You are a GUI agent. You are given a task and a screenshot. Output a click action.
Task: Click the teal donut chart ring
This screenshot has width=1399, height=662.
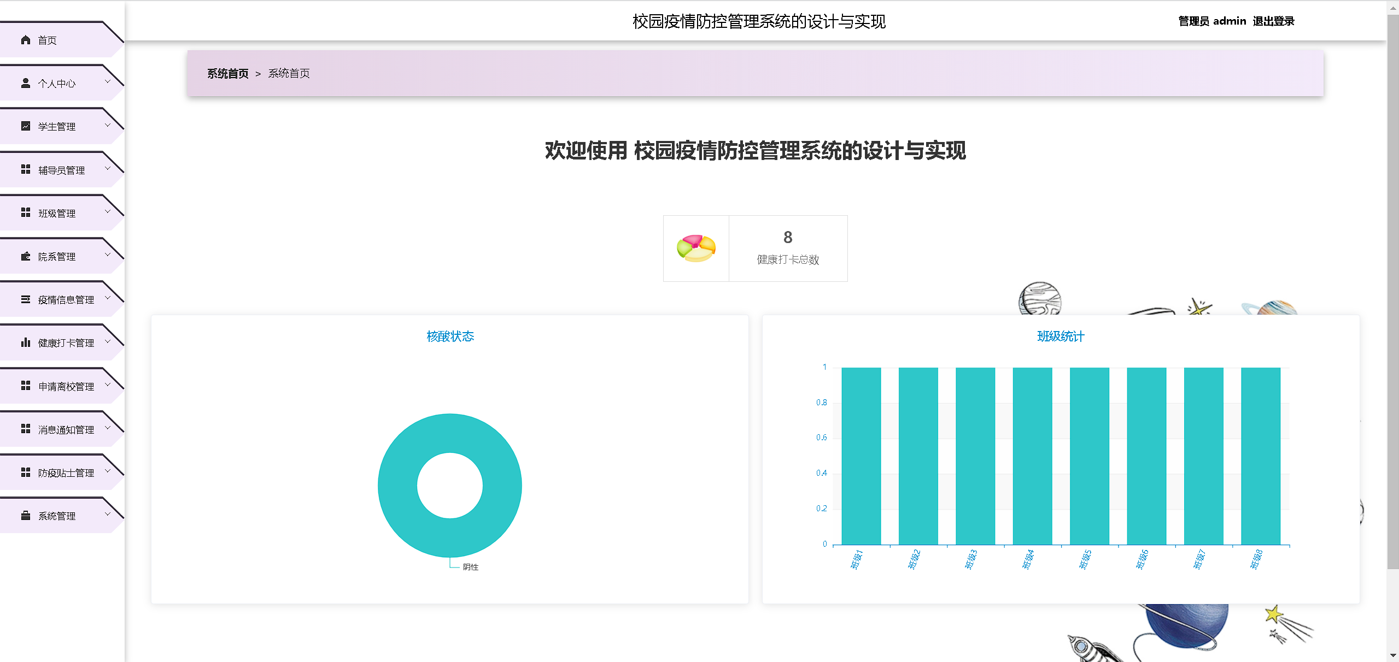[399, 486]
